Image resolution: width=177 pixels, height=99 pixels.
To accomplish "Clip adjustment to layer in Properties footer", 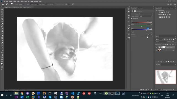I will click(141, 90).
